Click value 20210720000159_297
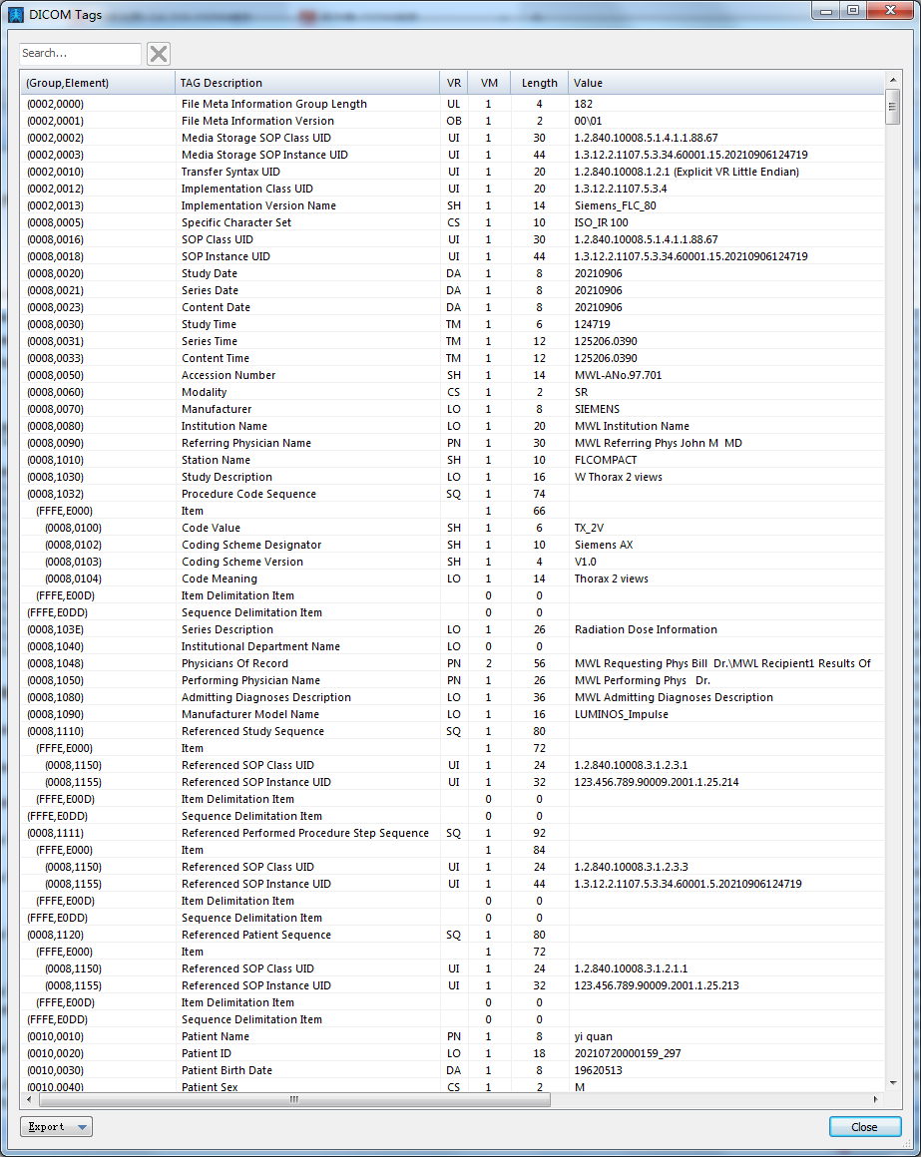 (628, 1054)
